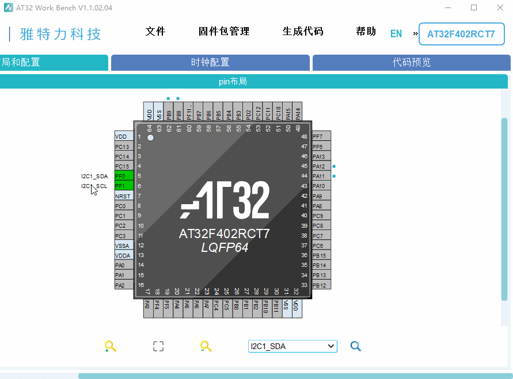Open the 文件 menu
Viewport: 513px width, 379px height.
coord(155,32)
